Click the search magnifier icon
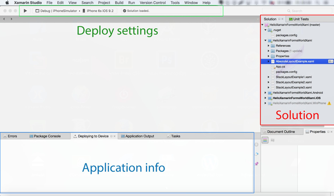 pyautogui.click(x=289, y=11)
